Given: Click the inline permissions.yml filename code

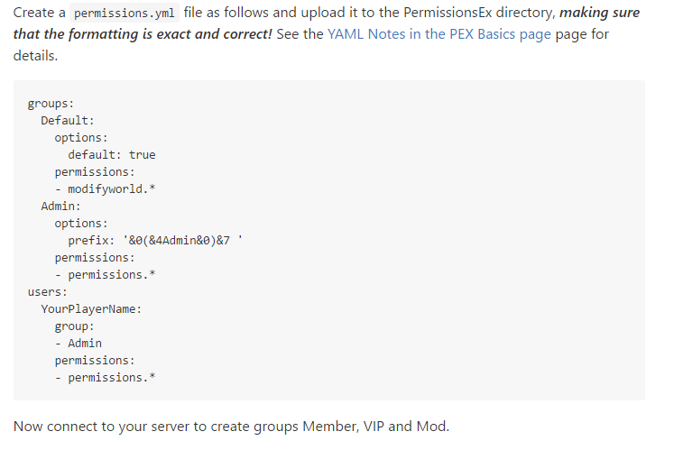Looking at the screenshot, I should tap(125, 14).
